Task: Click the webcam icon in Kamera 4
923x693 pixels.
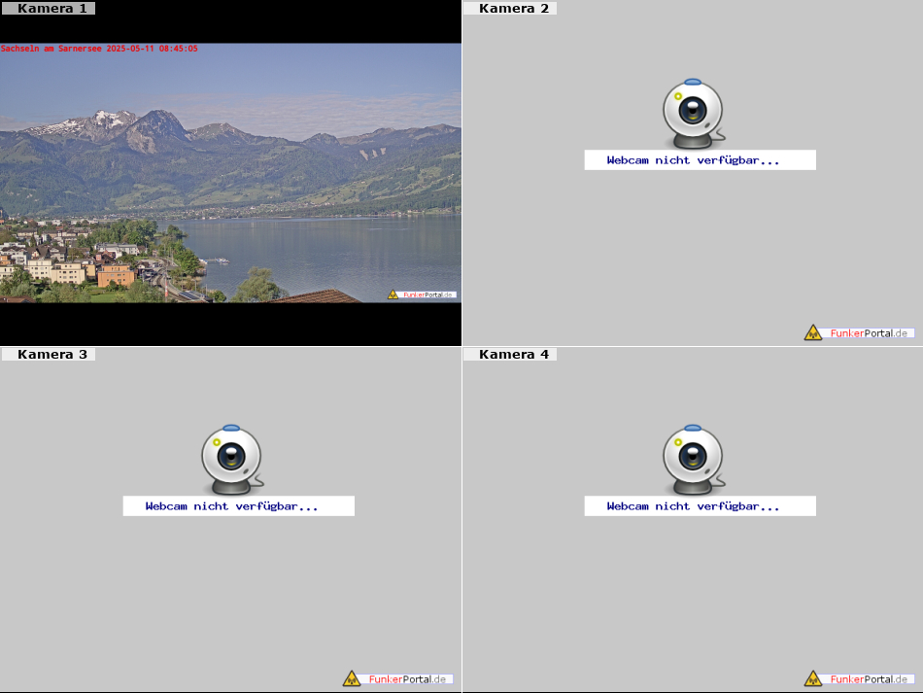Action: [694, 460]
